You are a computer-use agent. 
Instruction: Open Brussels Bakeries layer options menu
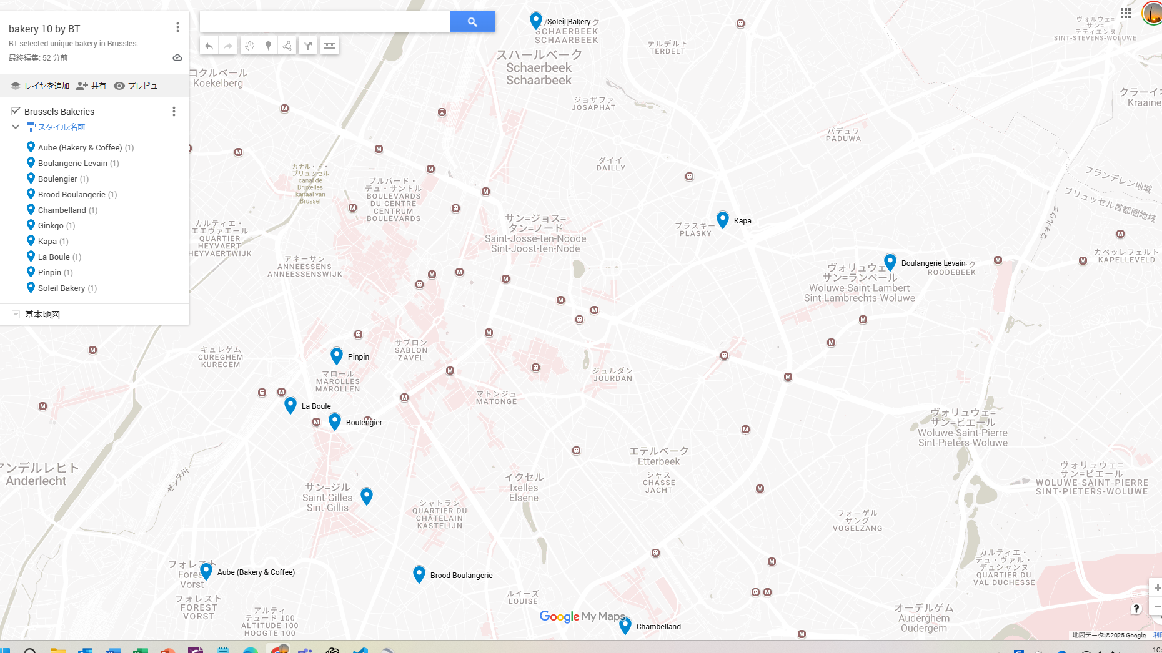pyautogui.click(x=174, y=112)
